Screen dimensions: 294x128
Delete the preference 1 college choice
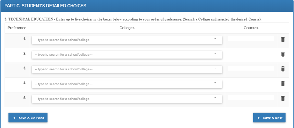283,40
